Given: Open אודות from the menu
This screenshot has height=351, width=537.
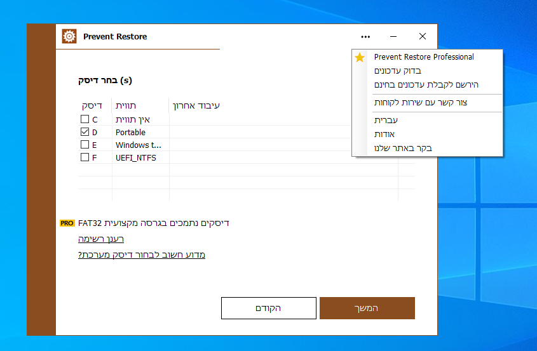Looking at the screenshot, I should tap(428, 135).
